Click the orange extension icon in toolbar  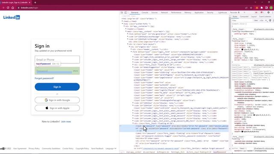pos(257,8)
